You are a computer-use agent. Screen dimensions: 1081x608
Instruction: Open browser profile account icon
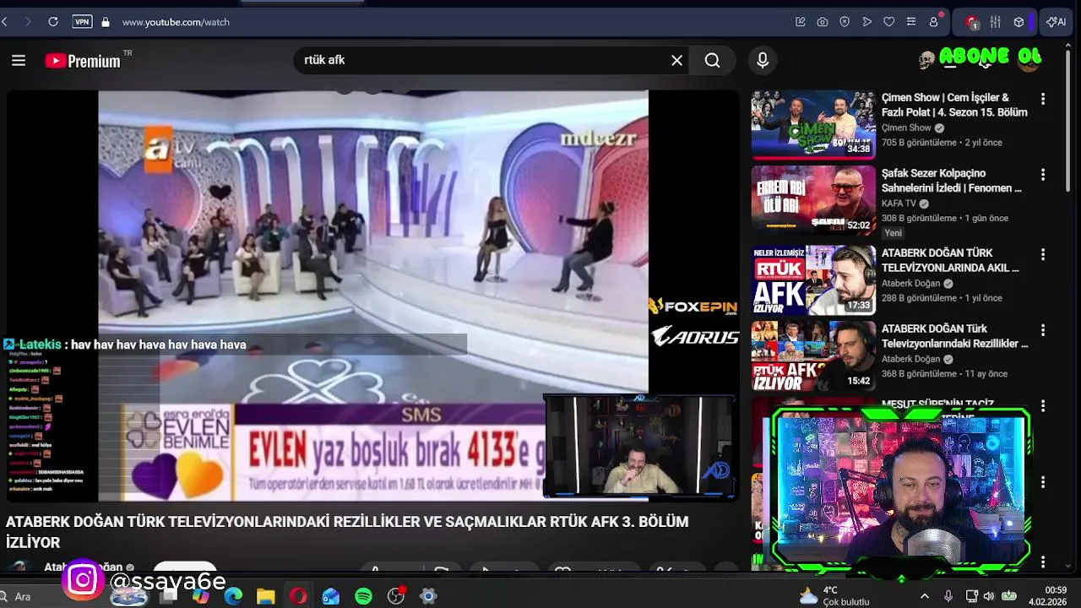(x=934, y=22)
